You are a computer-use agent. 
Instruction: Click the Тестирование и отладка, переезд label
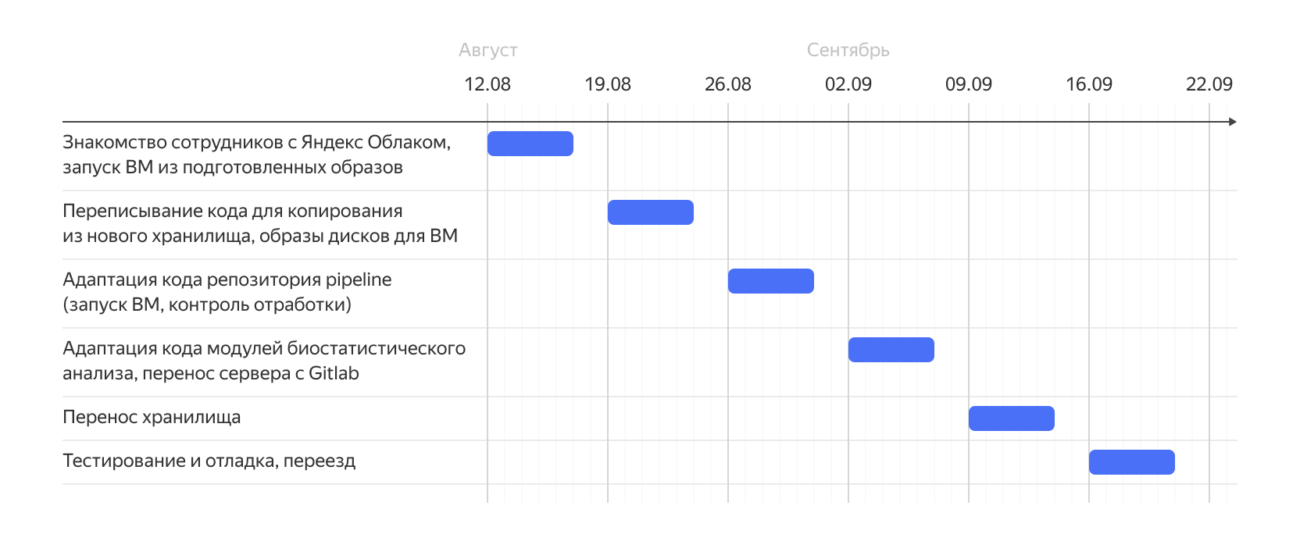(x=209, y=461)
